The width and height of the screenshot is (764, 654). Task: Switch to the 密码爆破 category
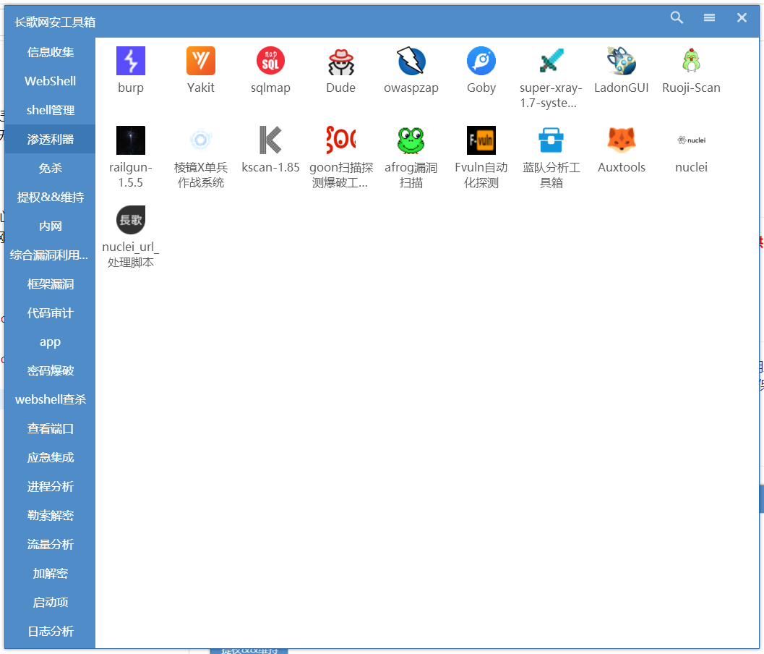50,370
